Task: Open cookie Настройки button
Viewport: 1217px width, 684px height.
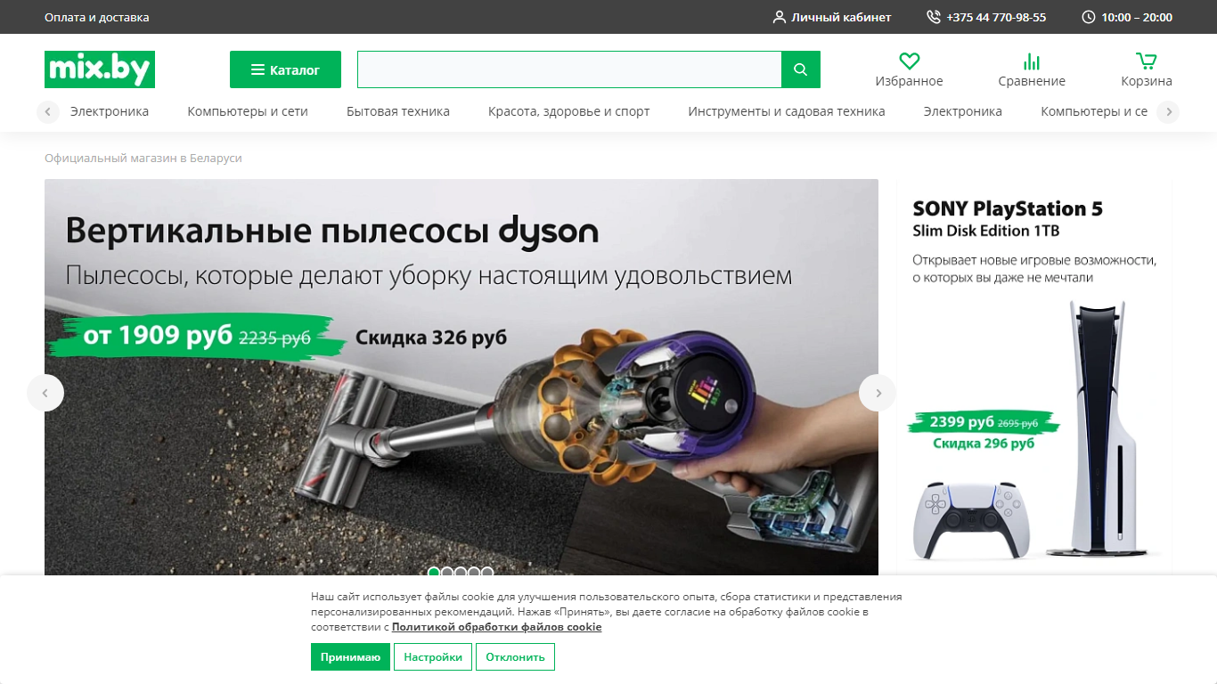Action: [x=433, y=657]
